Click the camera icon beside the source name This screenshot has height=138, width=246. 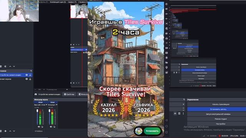(x=36, y=94)
